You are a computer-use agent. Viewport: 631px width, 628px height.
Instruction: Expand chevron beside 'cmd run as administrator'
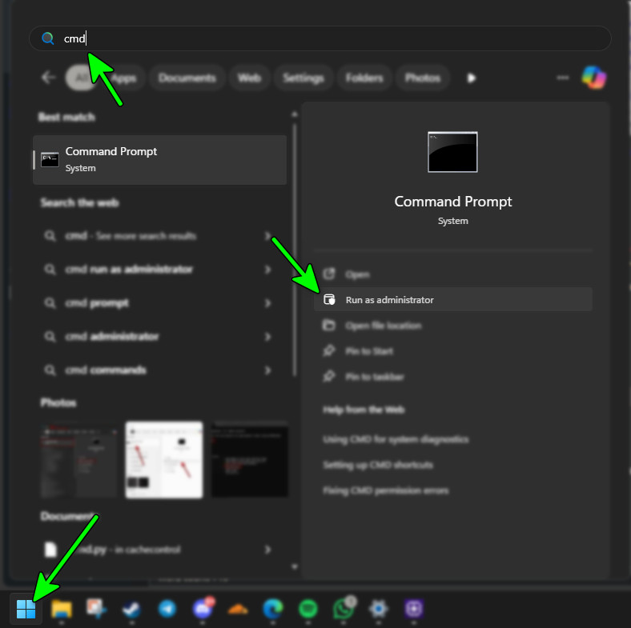click(267, 270)
